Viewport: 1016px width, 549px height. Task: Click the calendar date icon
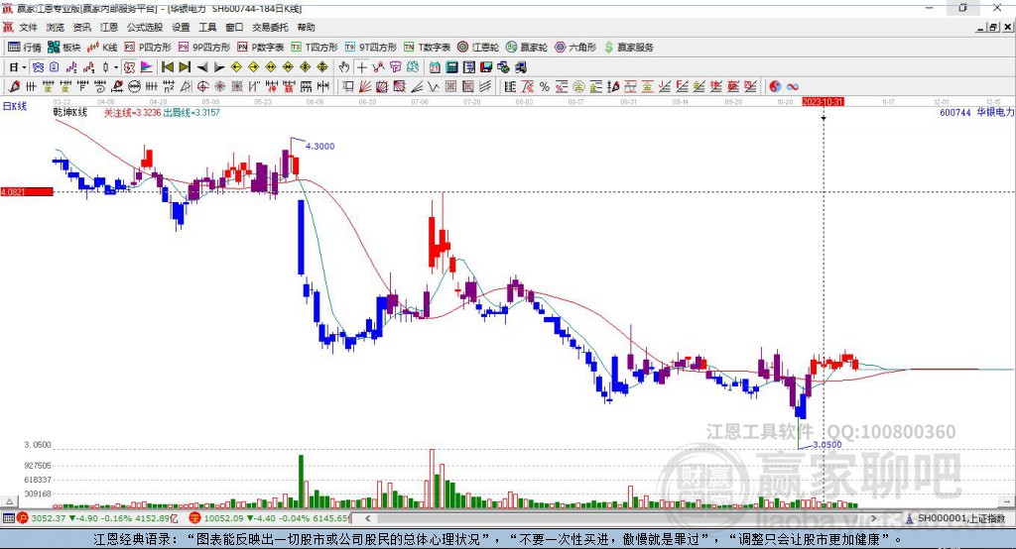point(435,67)
